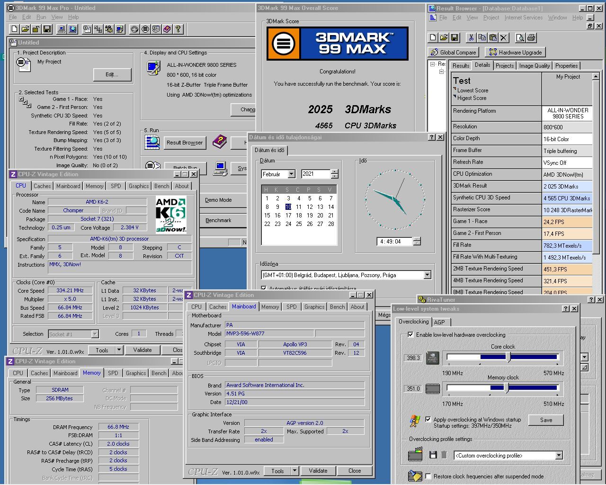Click the year field stepper arrows
Screen dimensions: 606x485
click(x=335, y=174)
